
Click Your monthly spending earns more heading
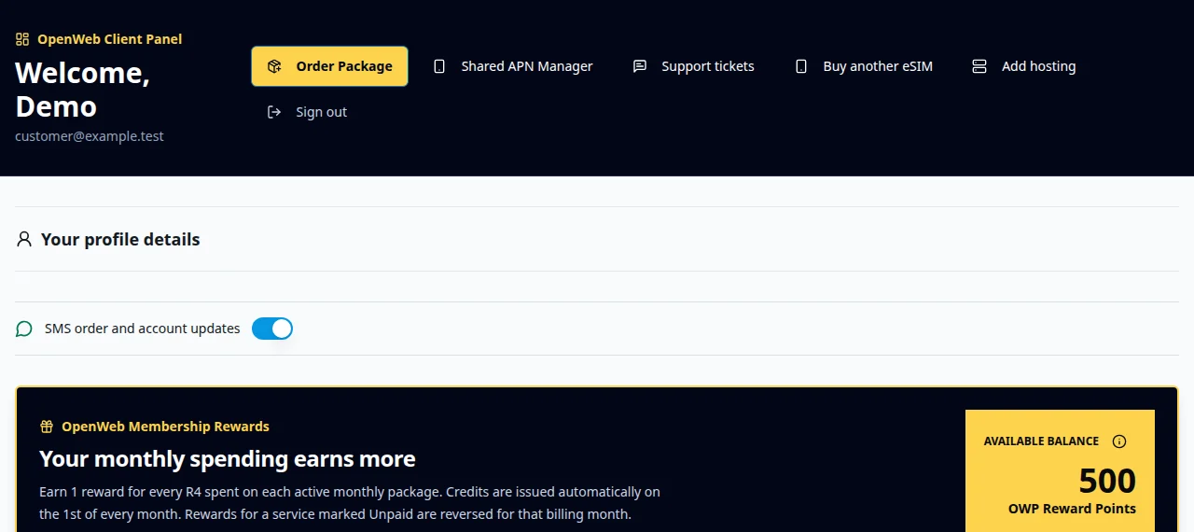pos(228,459)
